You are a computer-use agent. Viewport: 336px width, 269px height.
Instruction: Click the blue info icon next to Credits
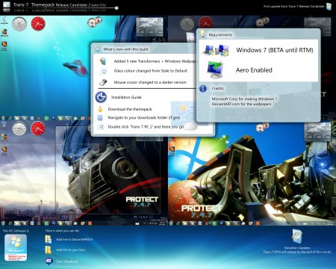tap(203, 88)
